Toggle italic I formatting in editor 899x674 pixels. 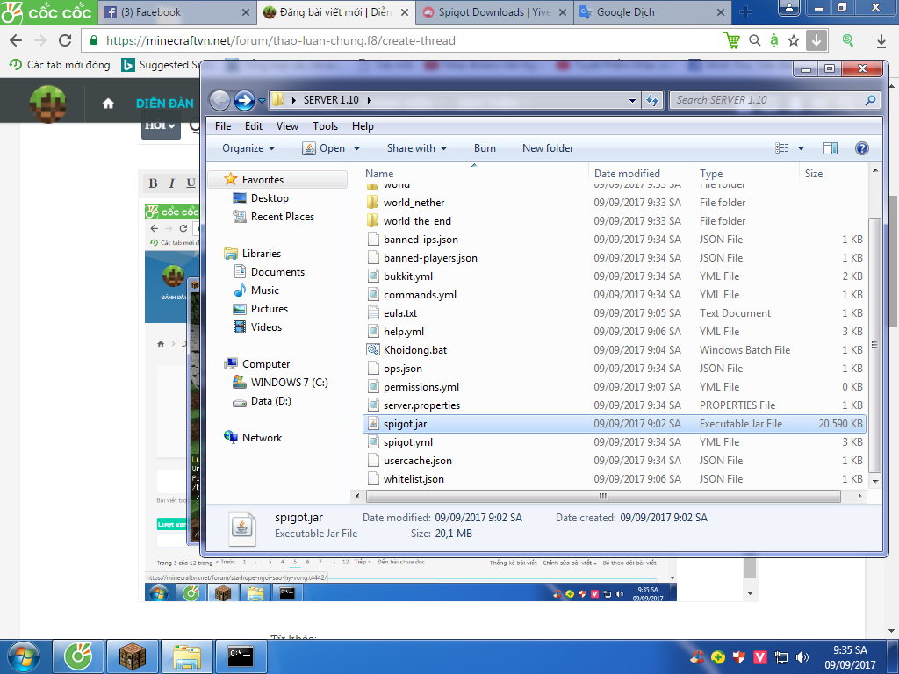[x=171, y=183]
